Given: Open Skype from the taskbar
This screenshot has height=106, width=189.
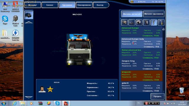Looking at the screenshot, I should (x=57, y=103).
